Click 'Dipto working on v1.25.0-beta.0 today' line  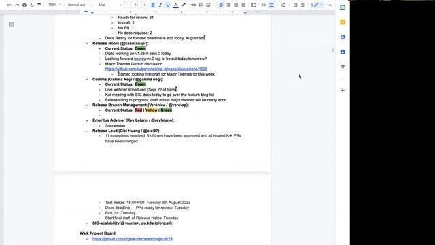click(x=138, y=54)
